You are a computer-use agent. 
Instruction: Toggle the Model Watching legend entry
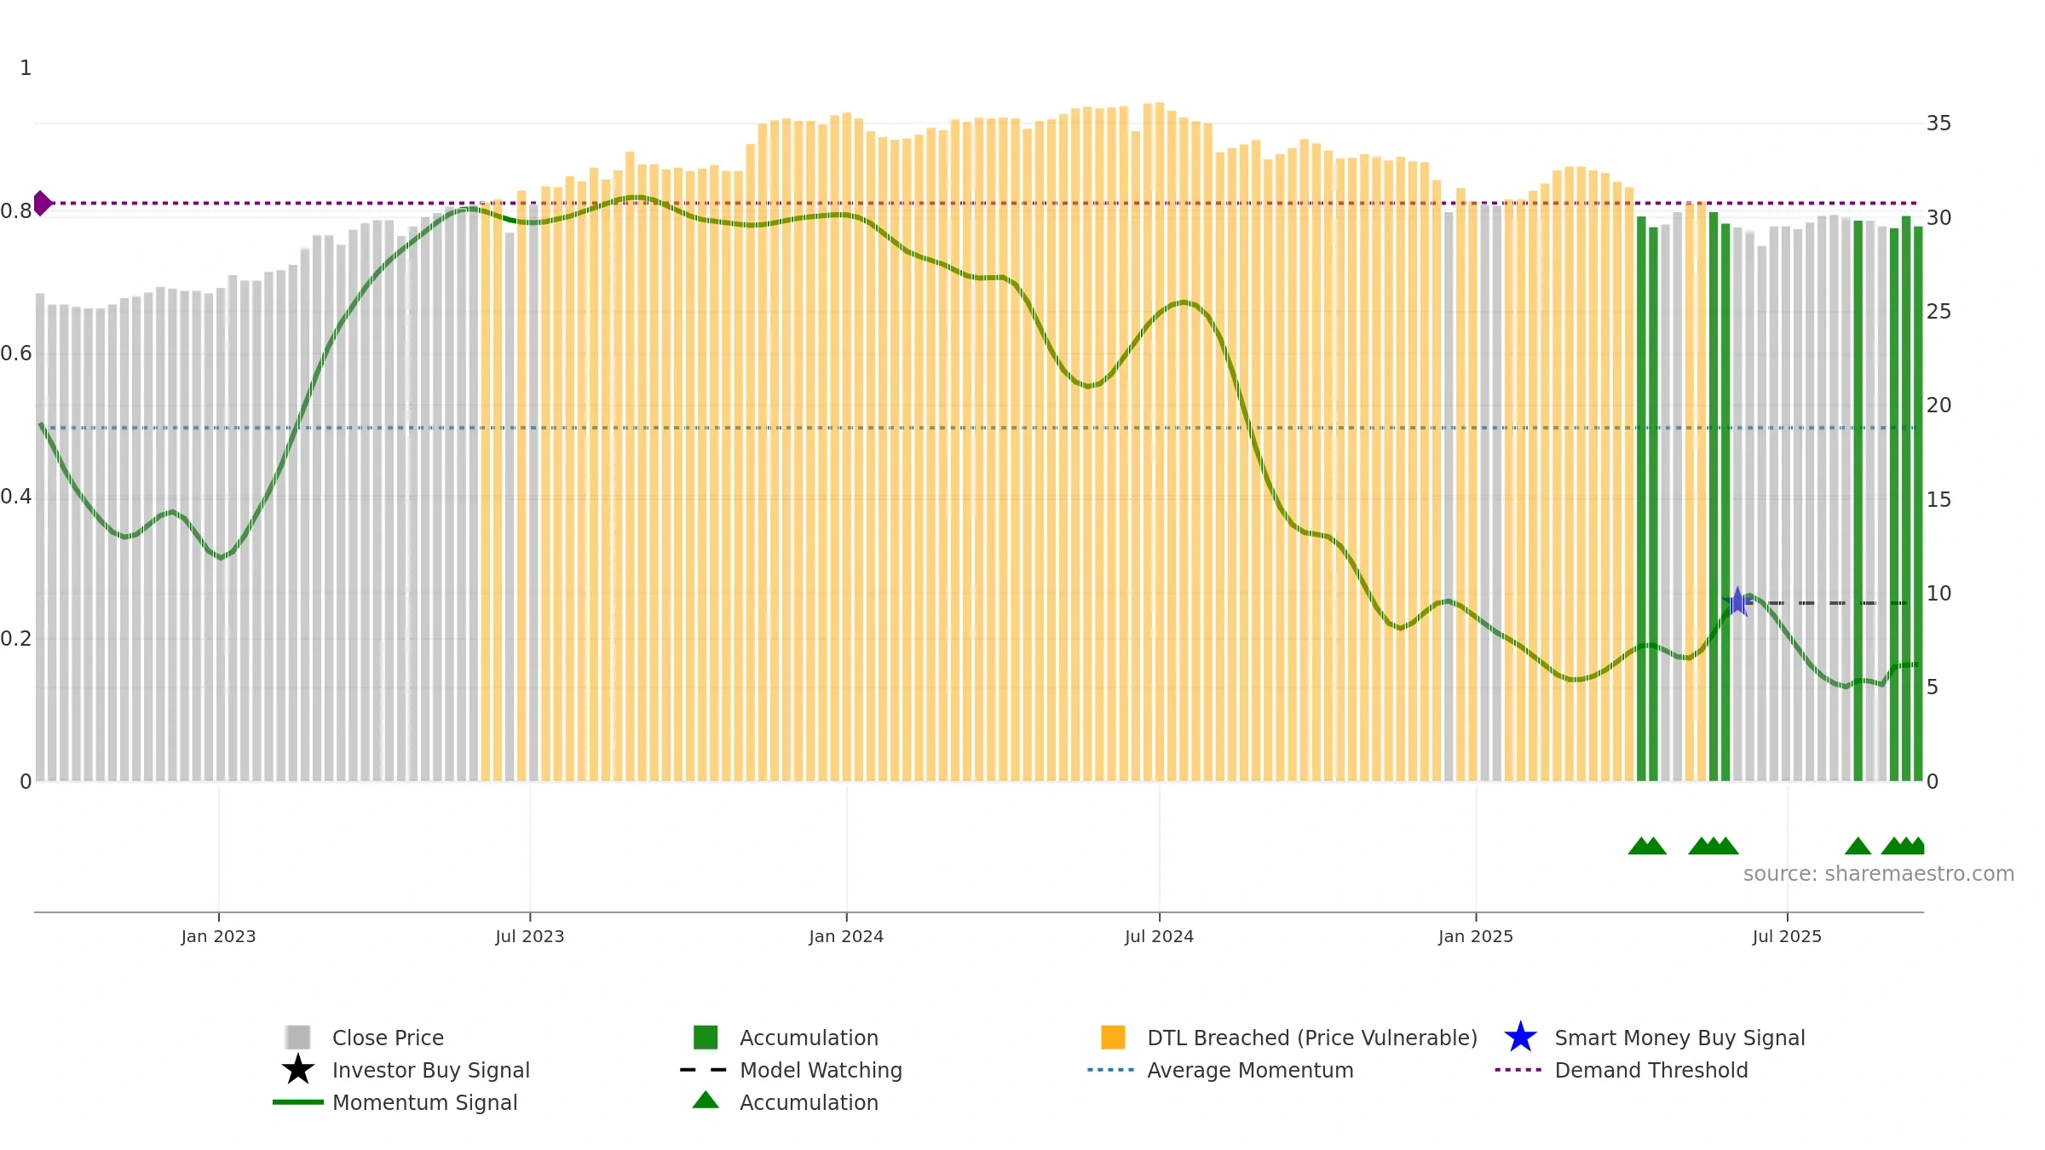[x=821, y=1070]
